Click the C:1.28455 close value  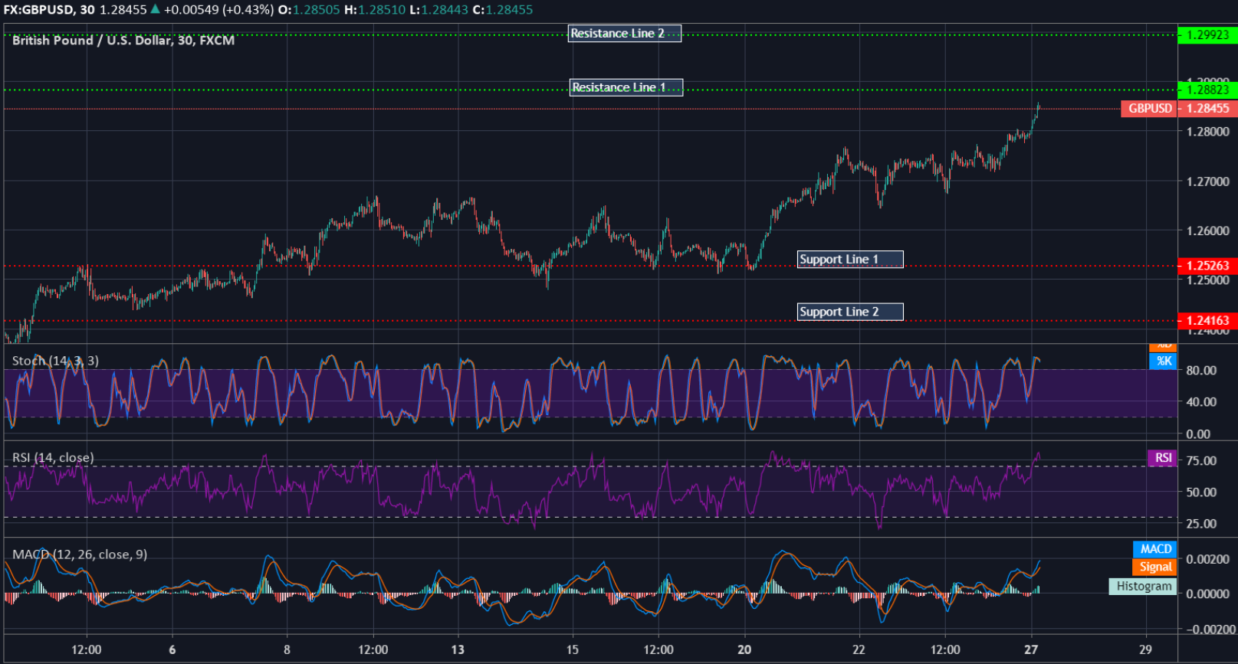coord(502,10)
